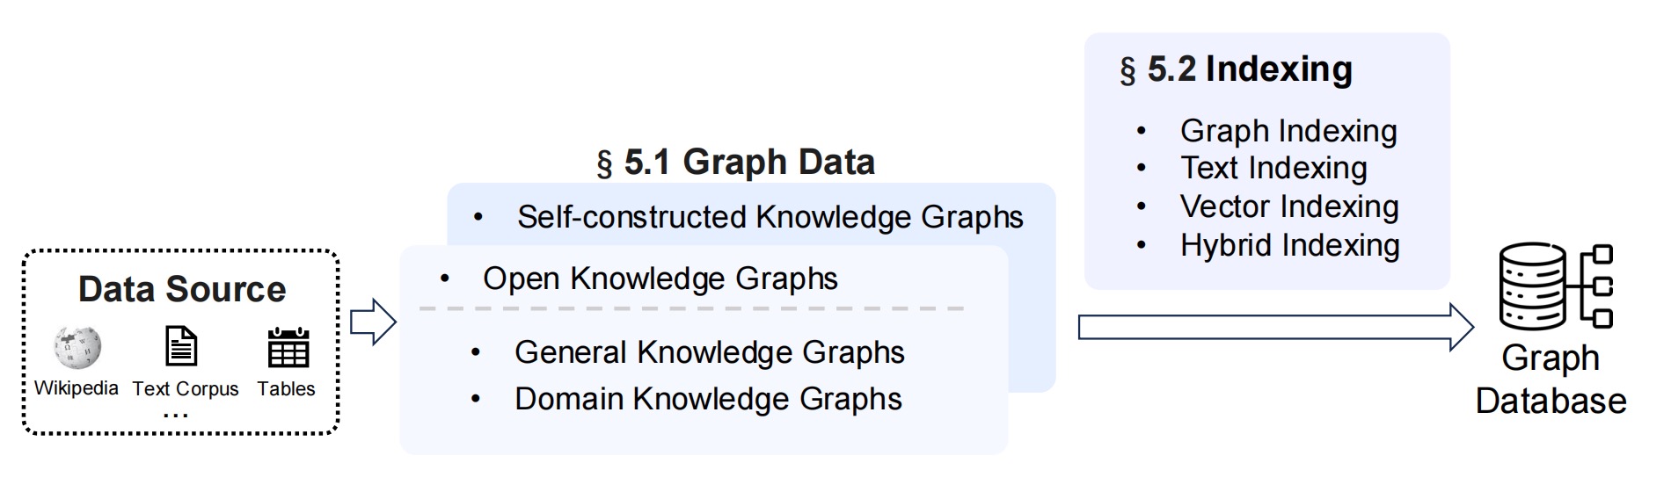Click the § 5.1 Graph Data title
1671x492 pixels.
click(x=735, y=163)
